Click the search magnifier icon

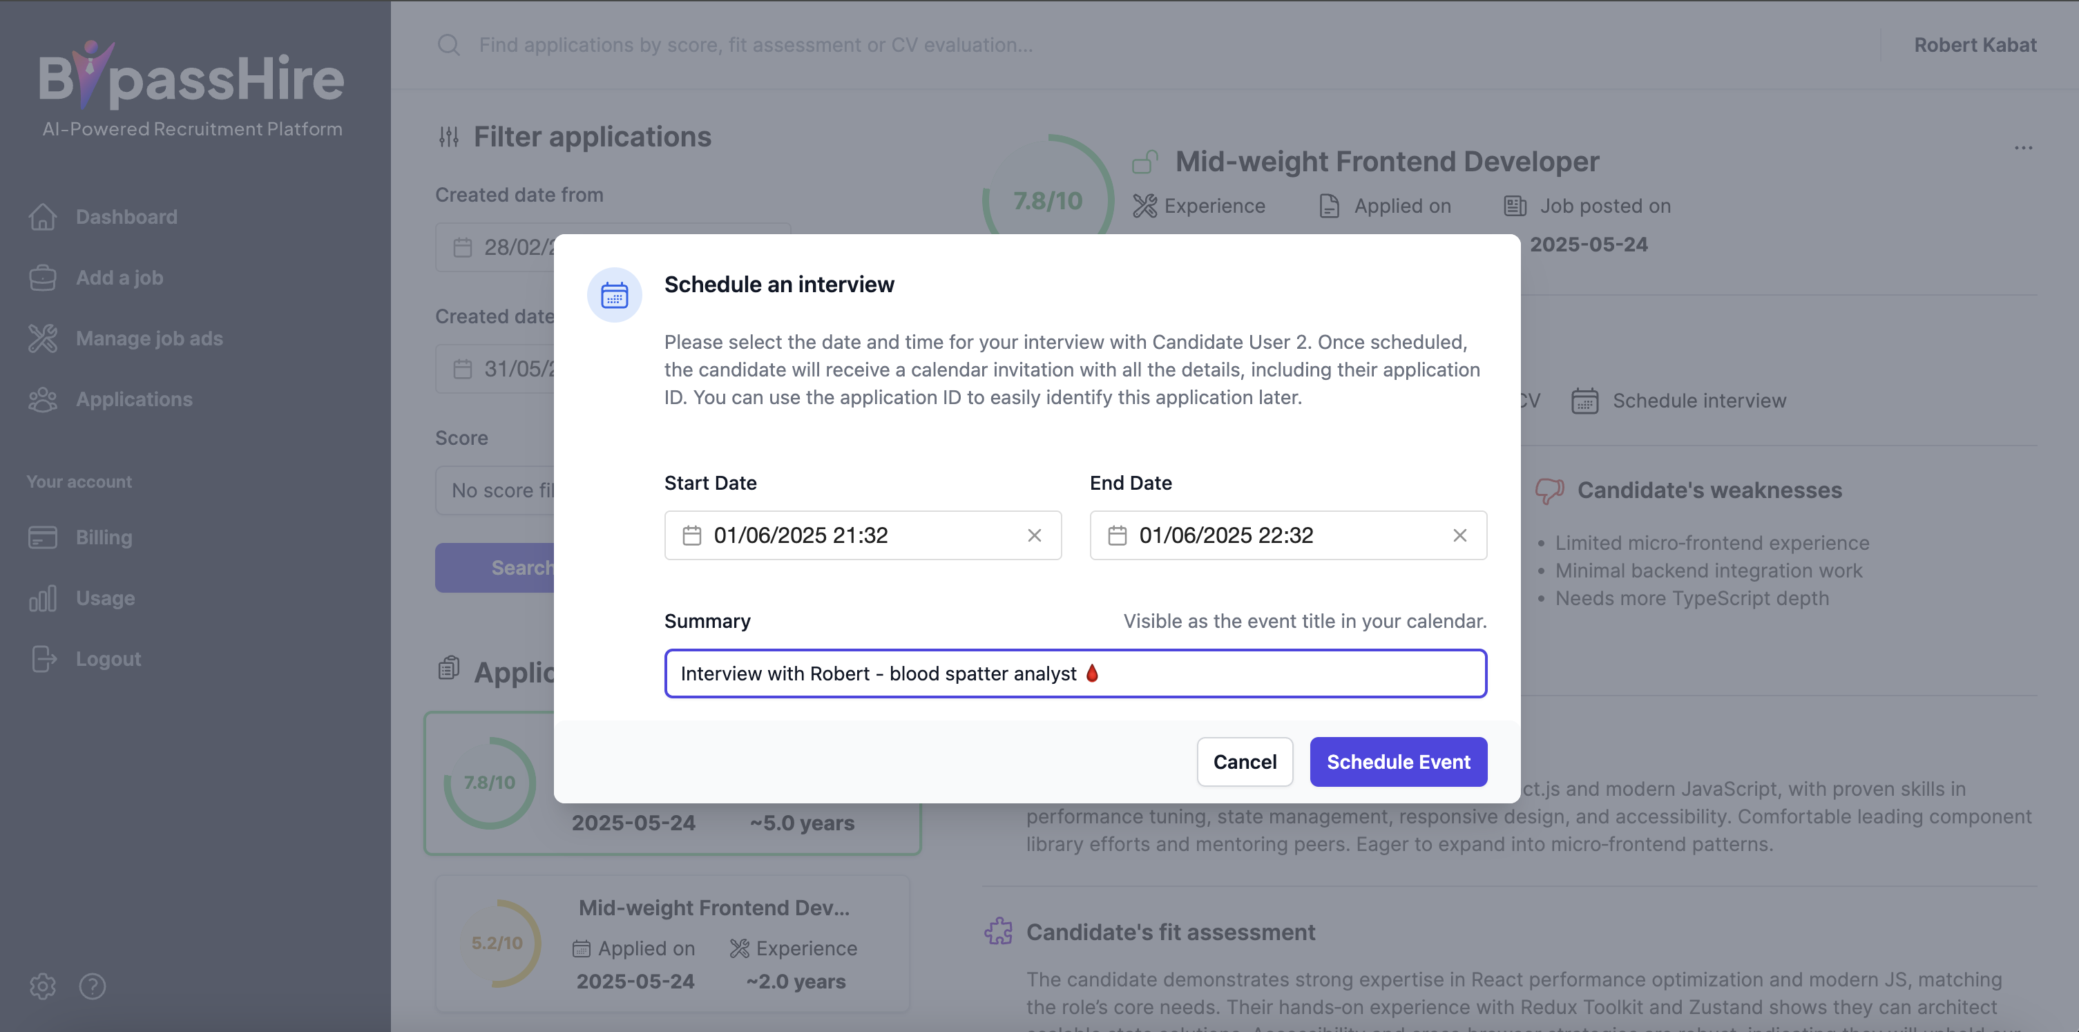(449, 45)
